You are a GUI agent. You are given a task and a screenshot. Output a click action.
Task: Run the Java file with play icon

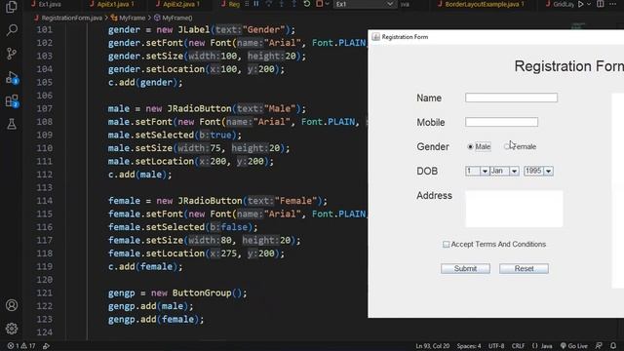(x=581, y=4)
